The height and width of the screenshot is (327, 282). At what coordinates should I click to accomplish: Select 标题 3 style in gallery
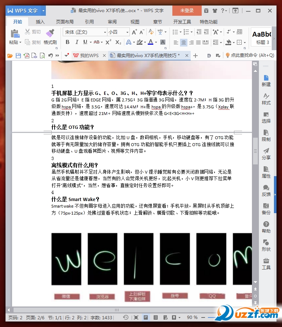coord(261,38)
